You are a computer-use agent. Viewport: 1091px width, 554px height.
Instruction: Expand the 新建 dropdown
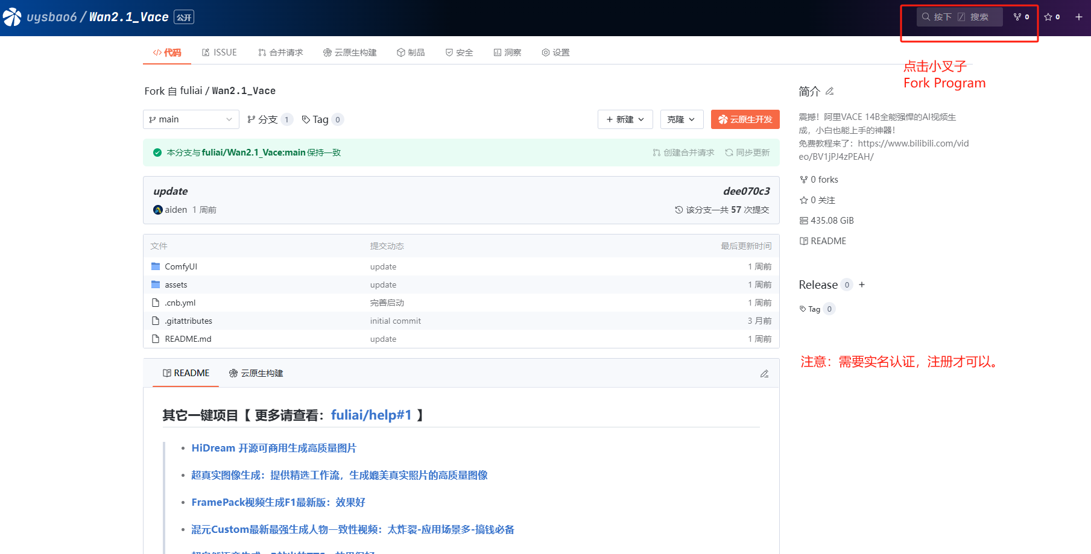point(625,119)
